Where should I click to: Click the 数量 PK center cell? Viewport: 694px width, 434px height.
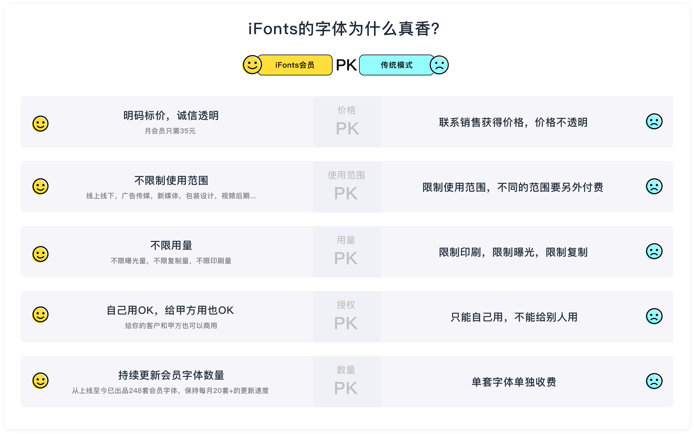347,381
